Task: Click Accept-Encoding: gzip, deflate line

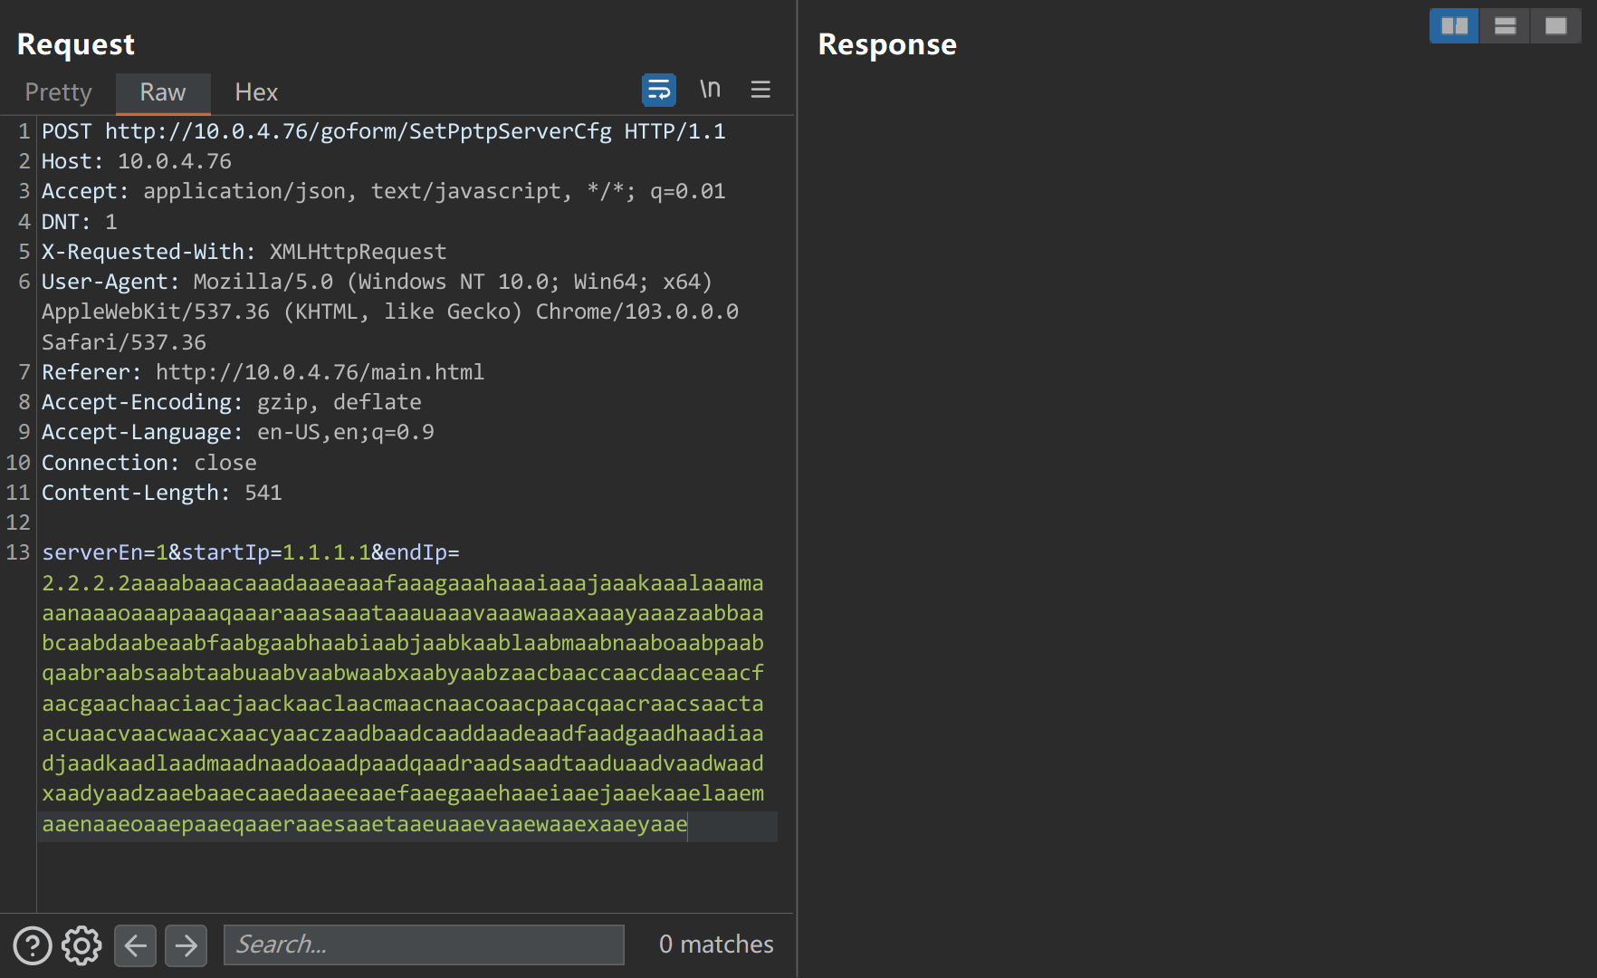Action: coord(232,402)
